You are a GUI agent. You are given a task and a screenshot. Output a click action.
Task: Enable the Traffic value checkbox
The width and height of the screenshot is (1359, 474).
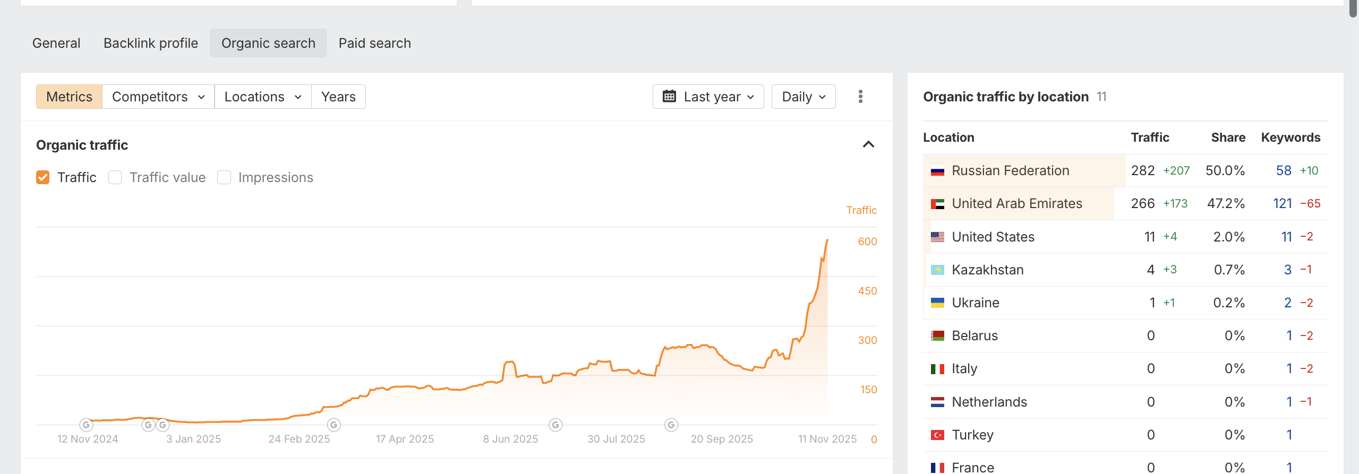[115, 177]
